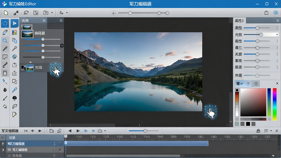Open the dropdown arrow in properties second row

click(277, 35)
